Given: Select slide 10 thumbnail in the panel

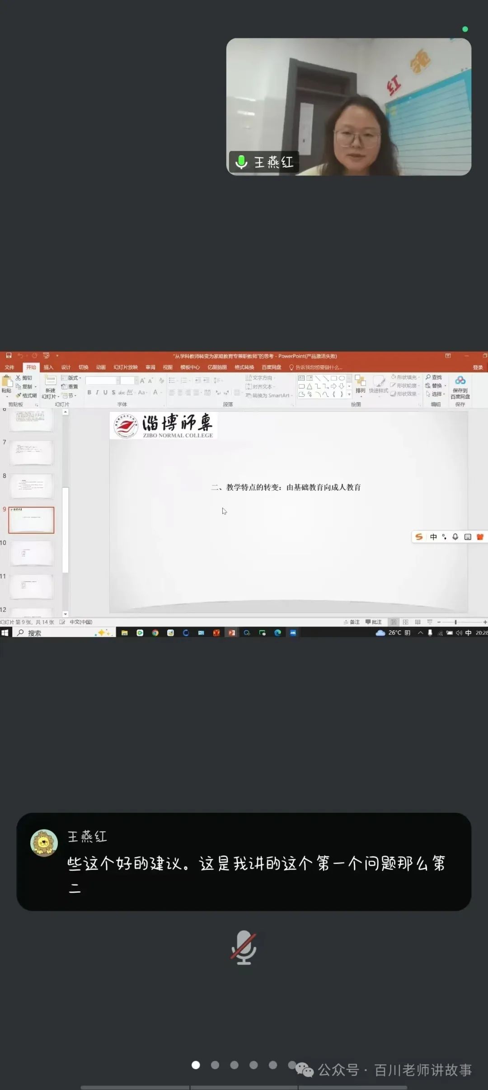Looking at the screenshot, I should click(31, 553).
